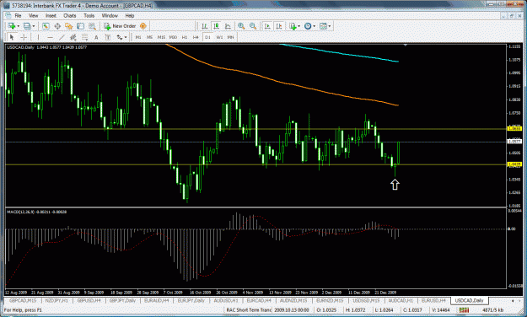
Task: Select the Text Label tool
Action: click(x=108, y=37)
